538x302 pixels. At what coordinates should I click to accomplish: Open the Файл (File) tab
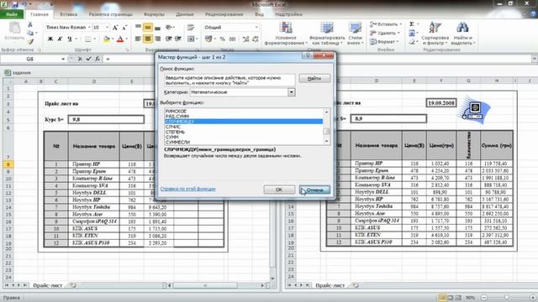pyautogui.click(x=12, y=14)
